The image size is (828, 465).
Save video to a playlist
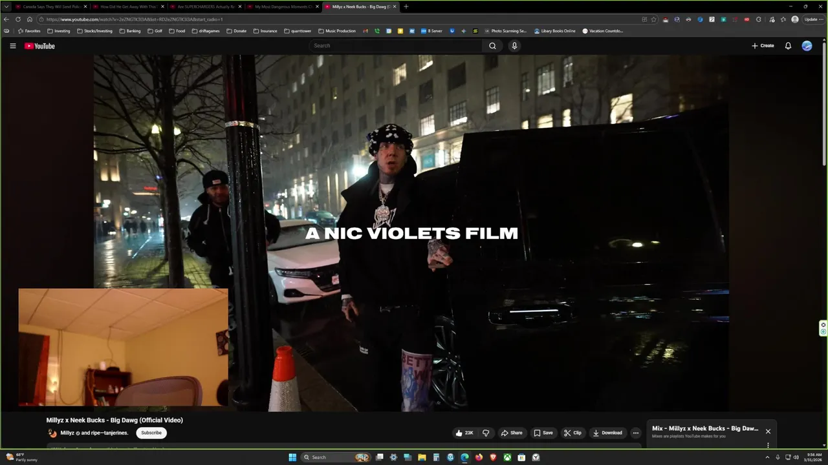tap(543, 433)
